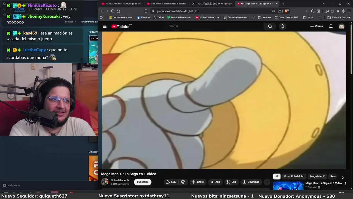The width and height of the screenshot is (353, 199).
Task: Like the video with 69K likes
Action: coord(171,182)
